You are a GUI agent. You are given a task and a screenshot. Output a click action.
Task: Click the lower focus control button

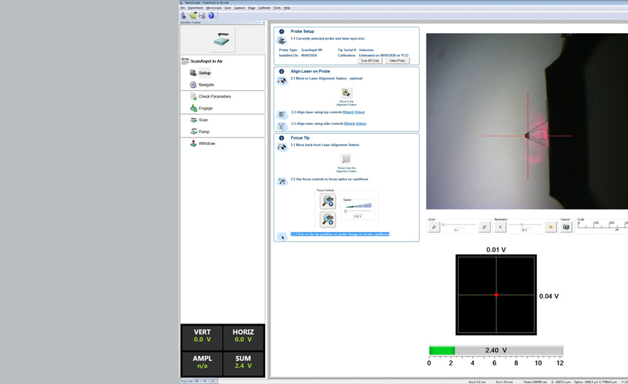tap(327, 219)
